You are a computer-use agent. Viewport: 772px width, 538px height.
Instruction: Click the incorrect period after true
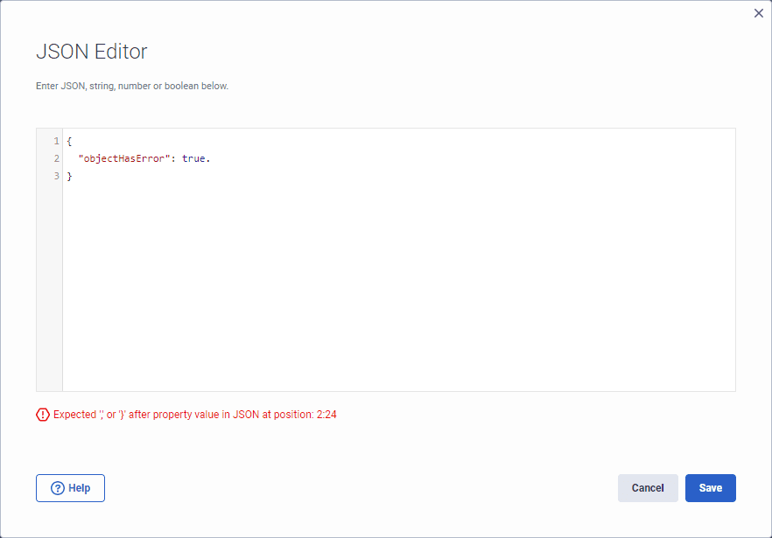(x=207, y=158)
